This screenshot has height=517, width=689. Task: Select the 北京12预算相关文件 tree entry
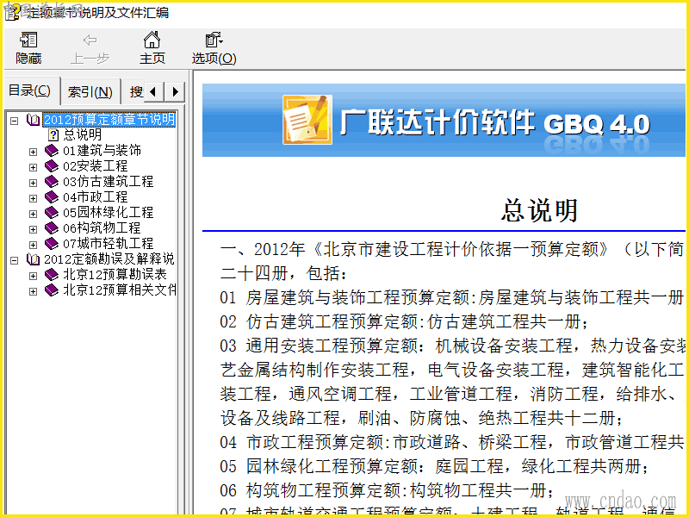point(120,290)
